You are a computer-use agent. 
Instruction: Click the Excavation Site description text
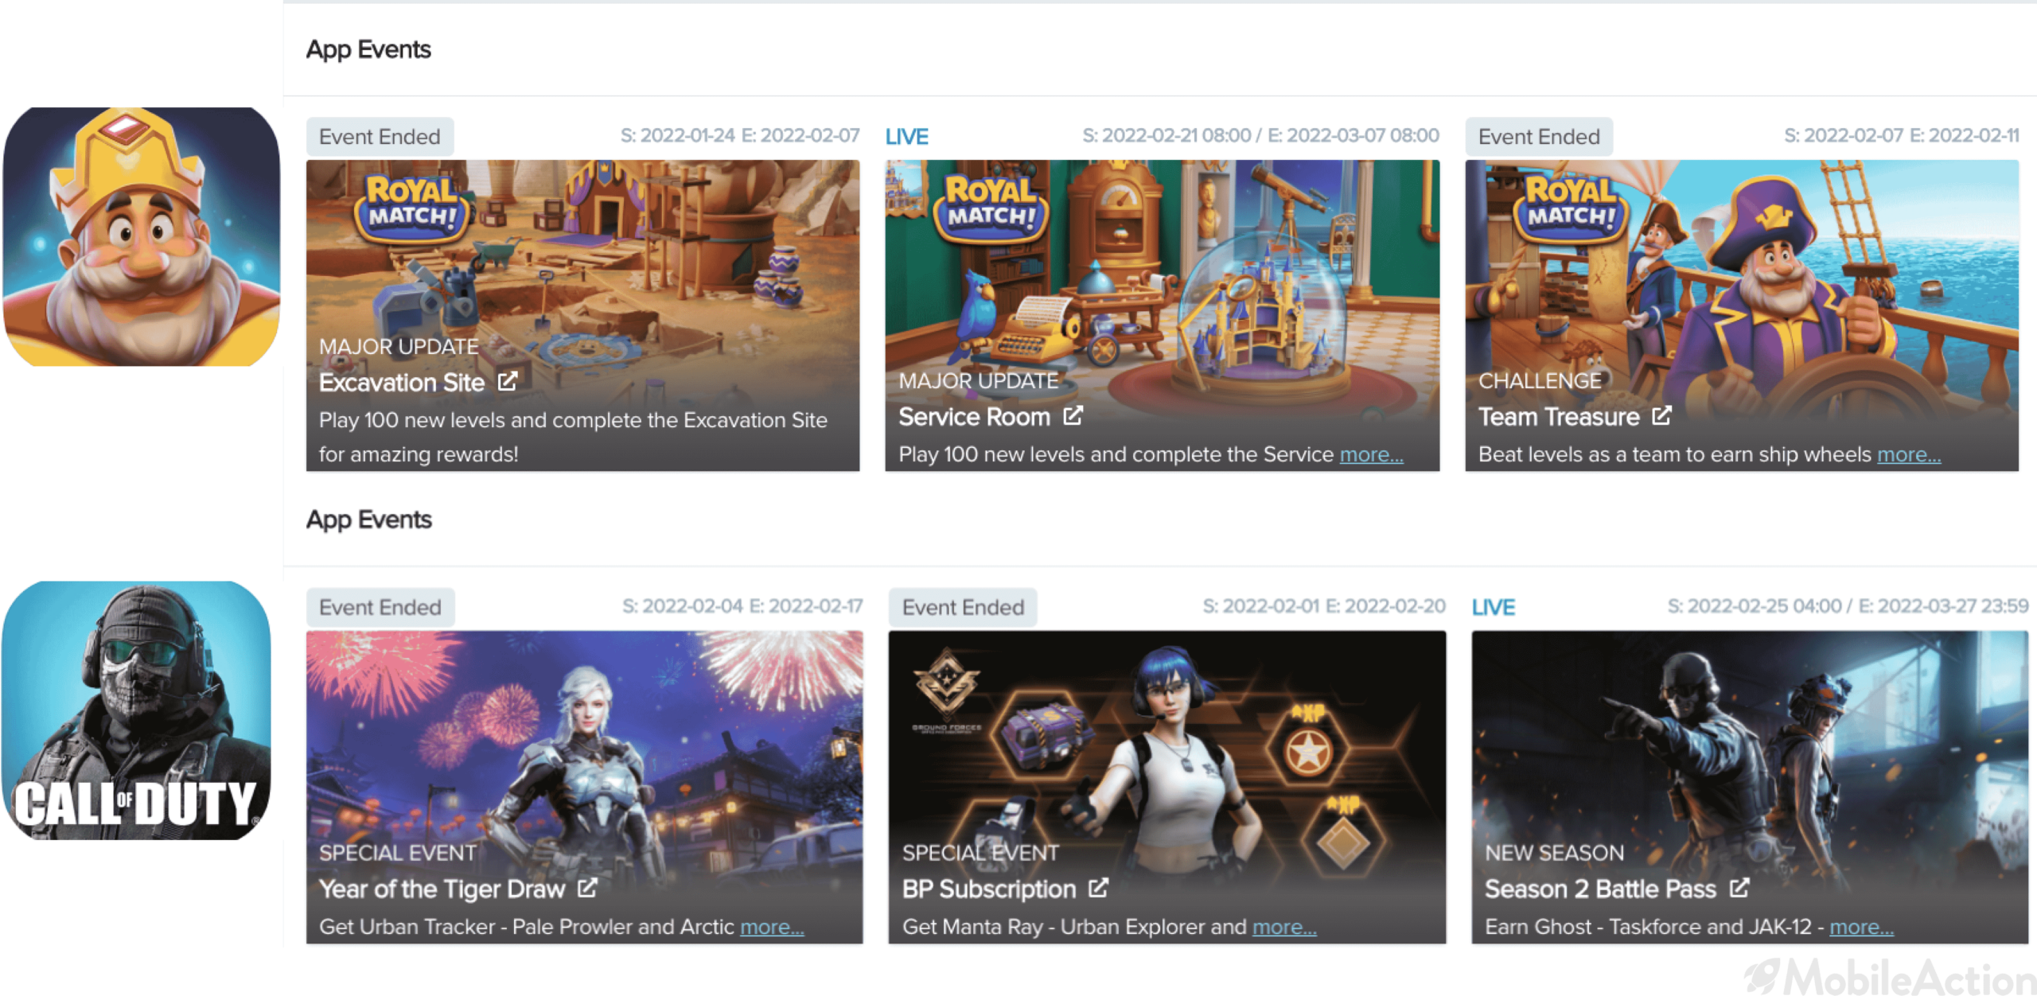[x=573, y=437]
